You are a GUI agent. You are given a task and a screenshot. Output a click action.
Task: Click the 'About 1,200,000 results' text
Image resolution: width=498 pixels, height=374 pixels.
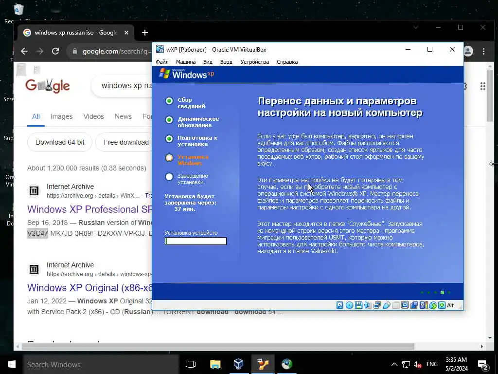(x=87, y=168)
